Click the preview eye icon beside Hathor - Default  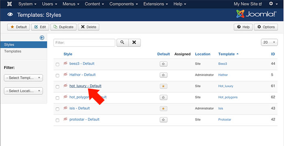[66, 74]
